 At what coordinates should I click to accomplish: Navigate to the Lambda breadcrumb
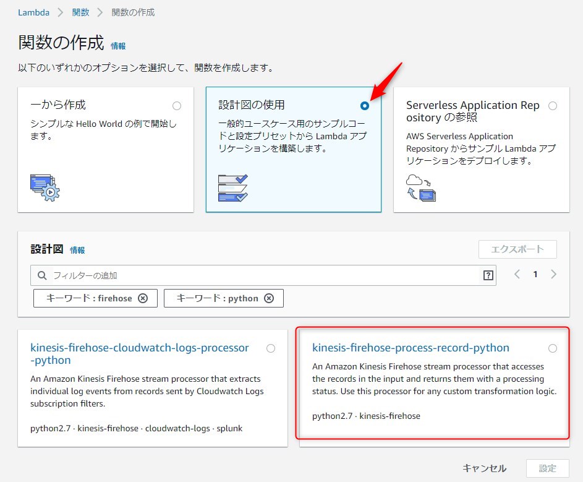point(33,12)
